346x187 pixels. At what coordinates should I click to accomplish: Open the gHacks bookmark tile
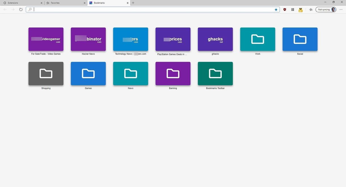click(215, 39)
